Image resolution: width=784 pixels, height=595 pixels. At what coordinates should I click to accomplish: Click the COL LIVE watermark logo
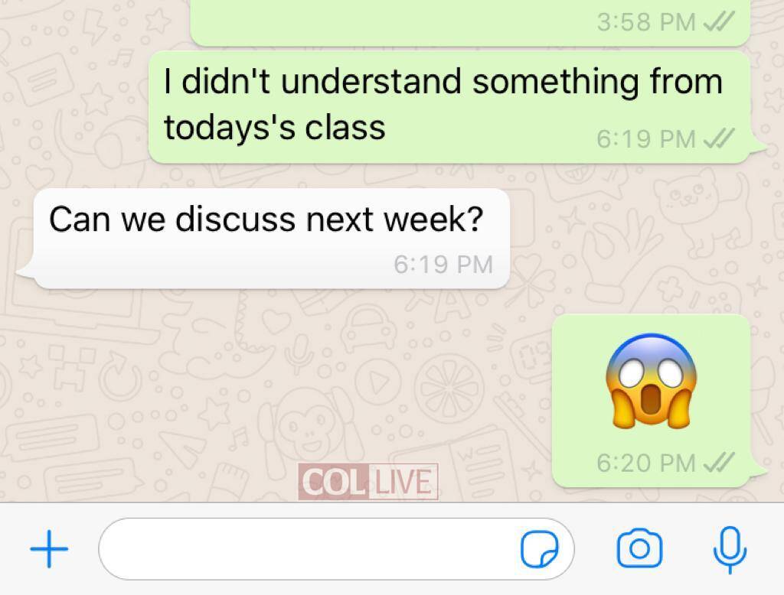(x=368, y=482)
